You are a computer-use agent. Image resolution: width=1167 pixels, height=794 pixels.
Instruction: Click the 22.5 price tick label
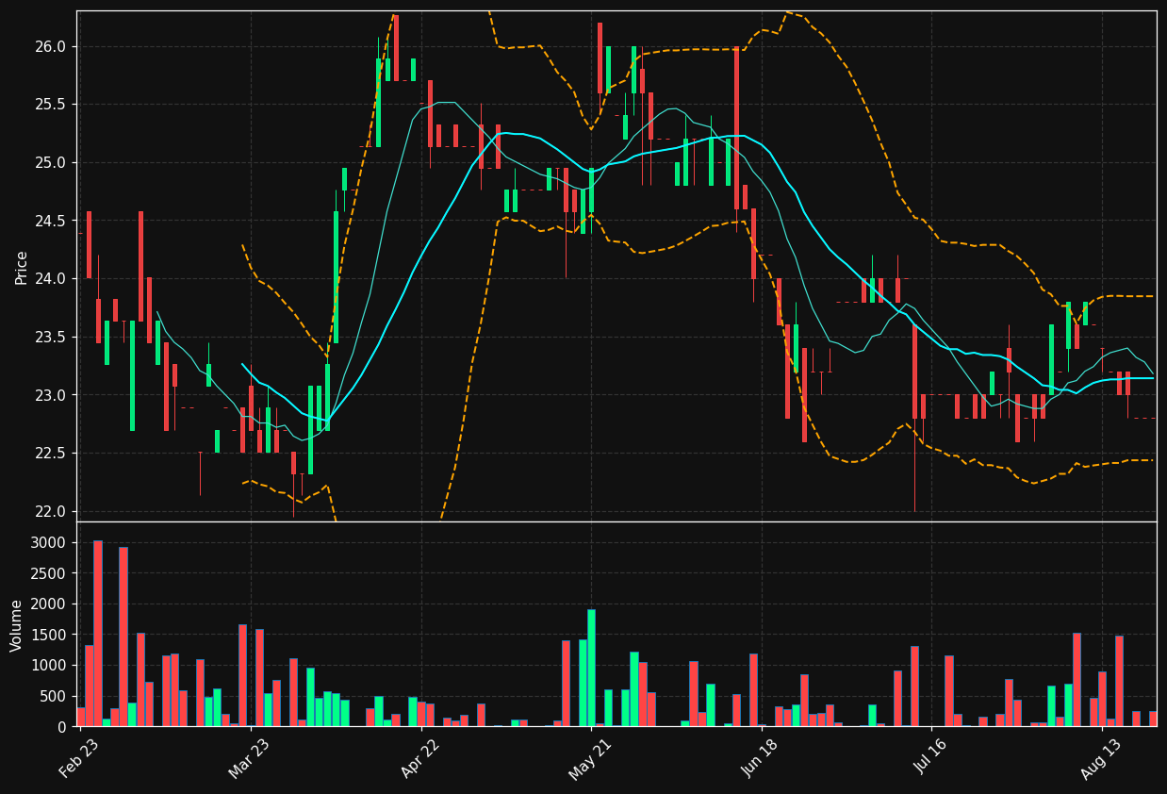click(x=52, y=454)
